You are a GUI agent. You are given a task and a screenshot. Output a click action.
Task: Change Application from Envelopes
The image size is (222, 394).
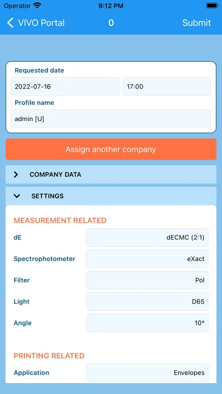[x=147, y=372]
